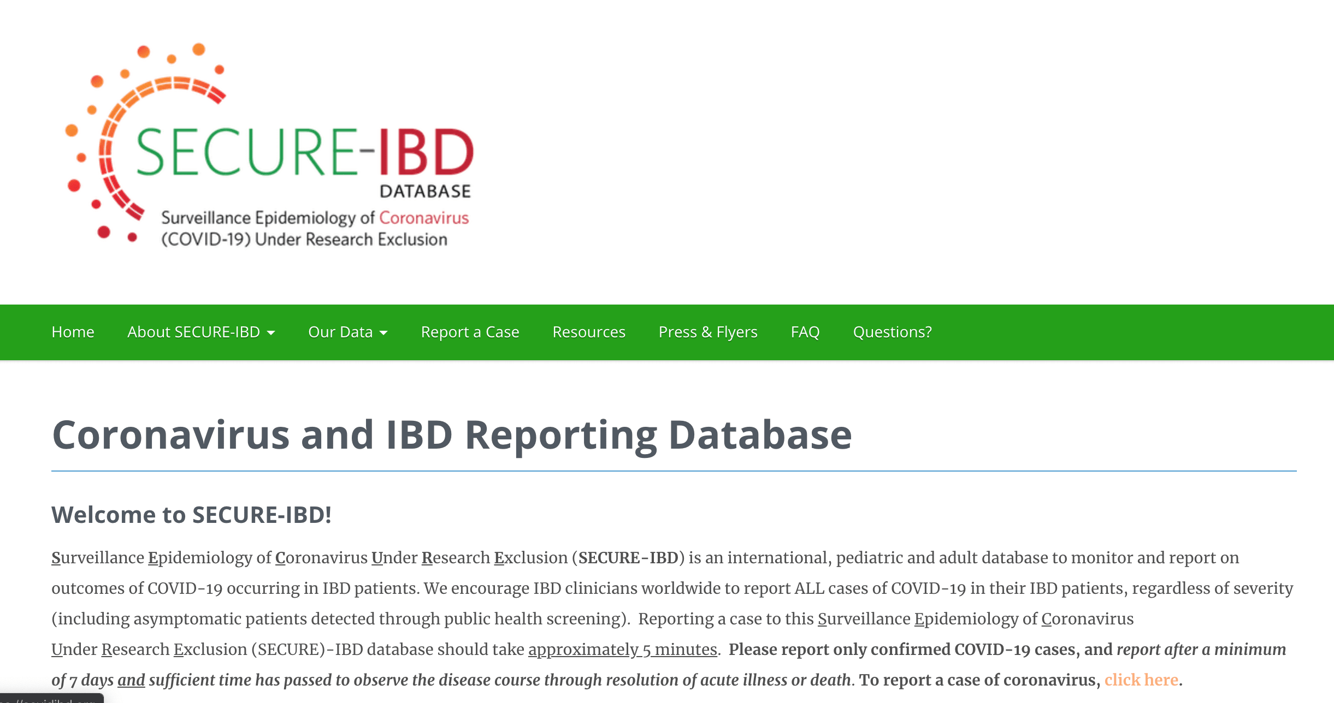Follow the orange "click here" link

(1141, 680)
